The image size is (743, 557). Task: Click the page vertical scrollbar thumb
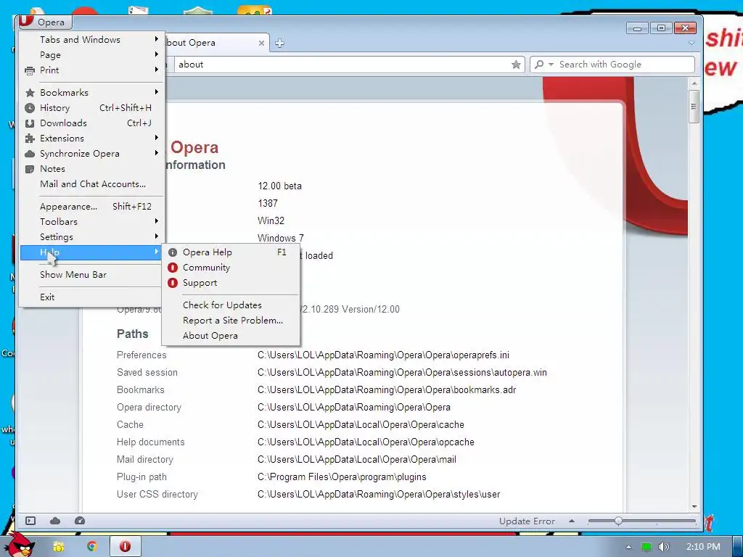(694, 107)
